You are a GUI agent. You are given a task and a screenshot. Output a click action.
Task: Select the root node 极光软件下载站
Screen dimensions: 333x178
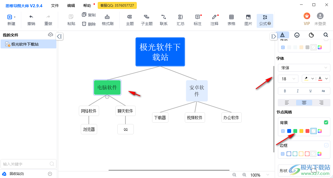tap(160, 52)
